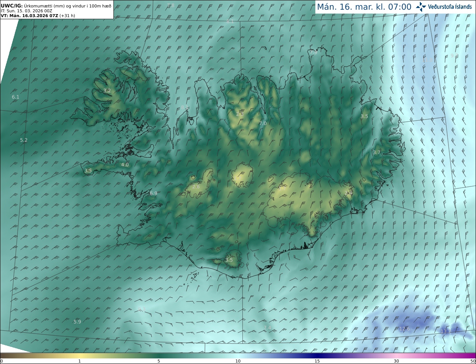476x364 pixels.
Task: Click the 7.0 value label on the map
Action: coord(263,124)
